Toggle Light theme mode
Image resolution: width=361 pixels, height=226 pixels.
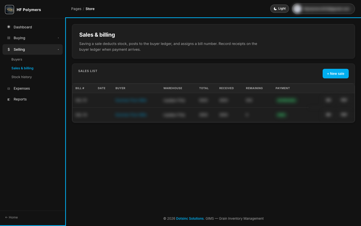(280, 9)
